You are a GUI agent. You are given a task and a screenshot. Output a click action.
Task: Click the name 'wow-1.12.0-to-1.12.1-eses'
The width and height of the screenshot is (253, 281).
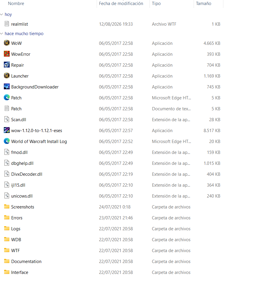(x=37, y=131)
